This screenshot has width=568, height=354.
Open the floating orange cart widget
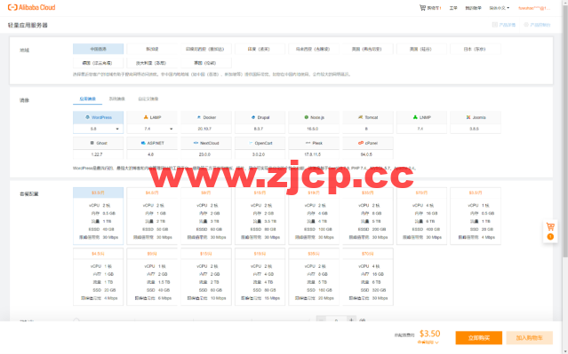point(550,232)
